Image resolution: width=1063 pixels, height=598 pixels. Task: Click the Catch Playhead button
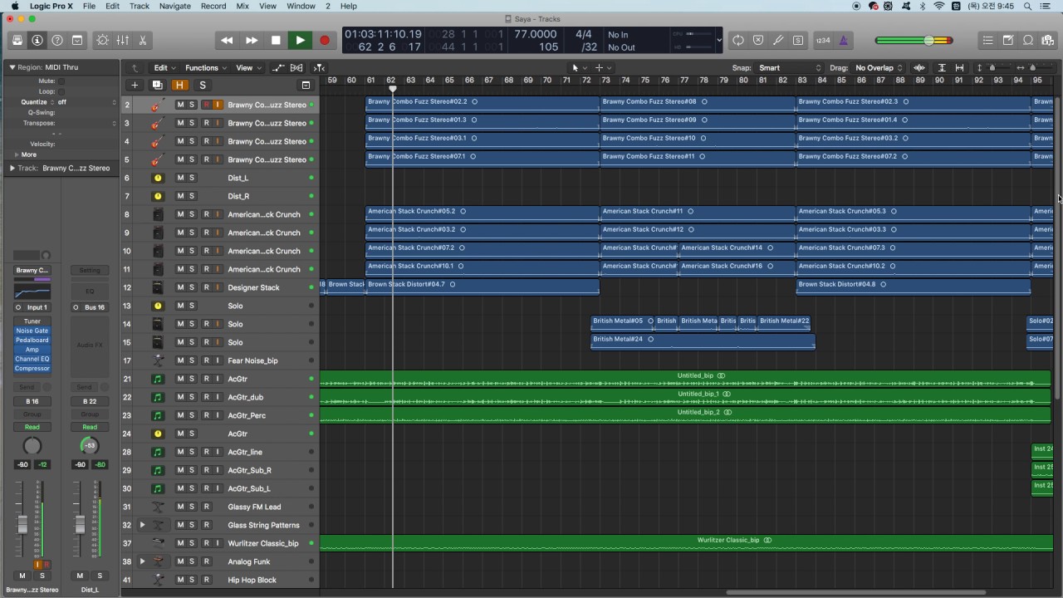[x=319, y=68]
